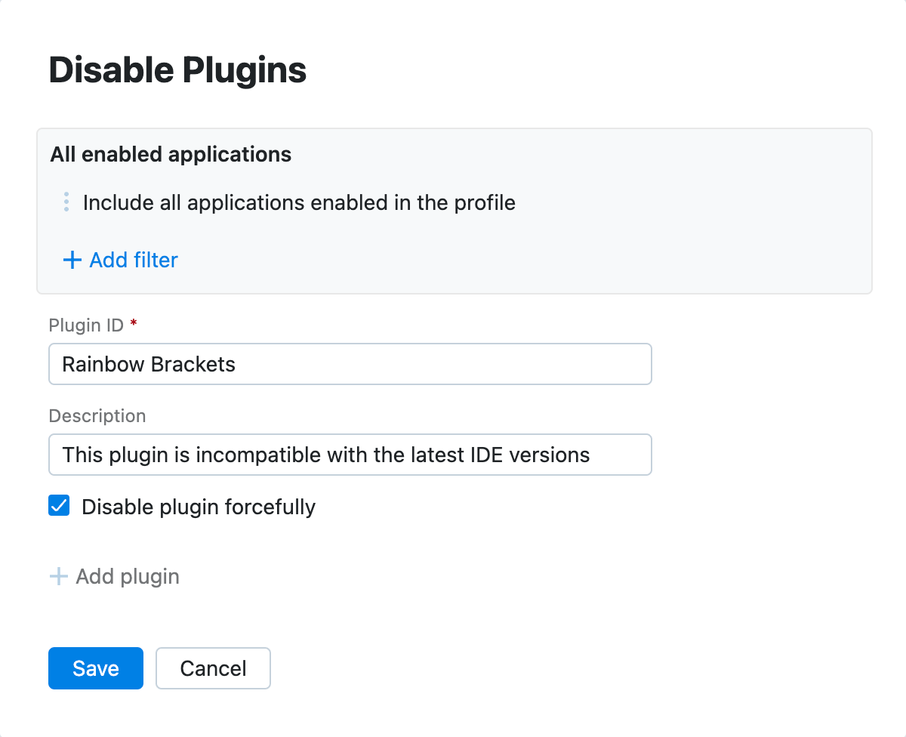
Task: Click the Include all applications enabled rule
Action: (x=300, y=202)
